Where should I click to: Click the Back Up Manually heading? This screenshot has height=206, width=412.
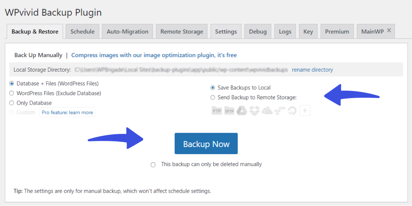click(38, 55)
